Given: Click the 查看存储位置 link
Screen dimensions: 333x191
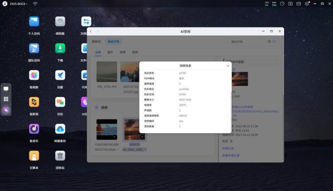Looking at the screenshot, I should 231,155.
